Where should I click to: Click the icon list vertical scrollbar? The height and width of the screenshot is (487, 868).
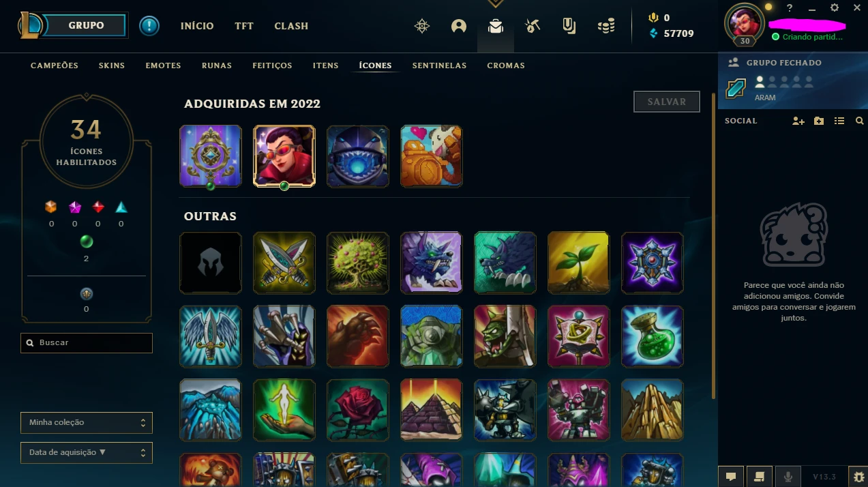(713, 246)
